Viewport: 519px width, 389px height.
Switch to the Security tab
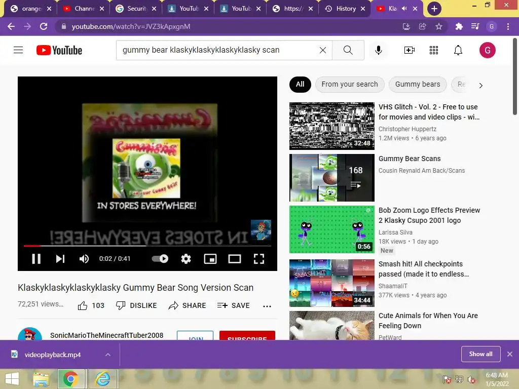click(x=136, y=9)
